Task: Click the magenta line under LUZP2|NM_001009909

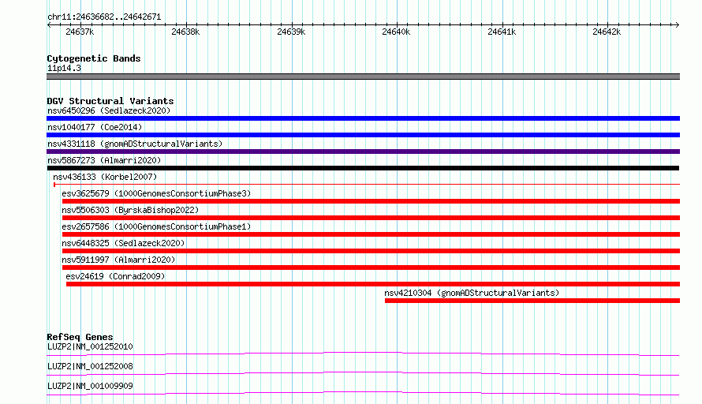Action: point(363,393)
